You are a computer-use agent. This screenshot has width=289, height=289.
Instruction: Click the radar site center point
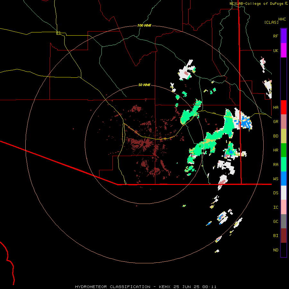coord(145,144)
